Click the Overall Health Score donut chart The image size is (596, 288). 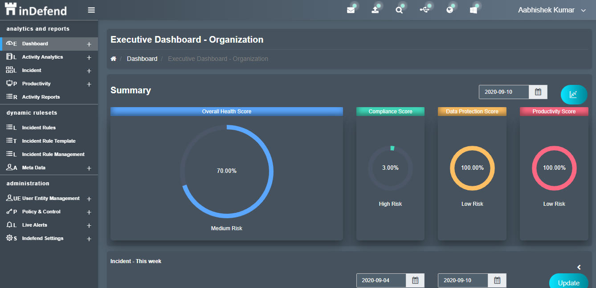pos(227,171)
